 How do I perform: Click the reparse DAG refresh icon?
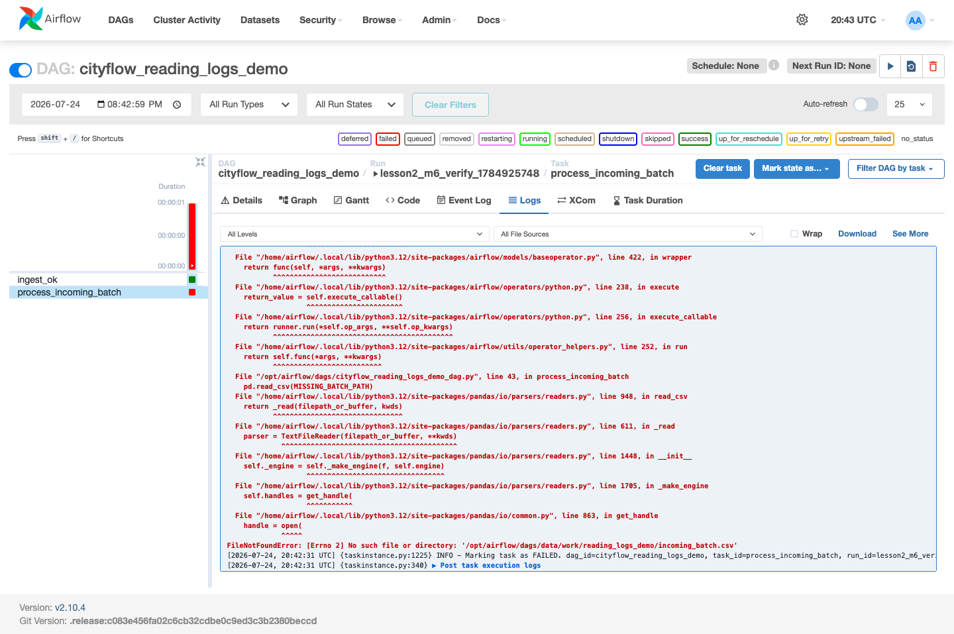pos(912,66)
